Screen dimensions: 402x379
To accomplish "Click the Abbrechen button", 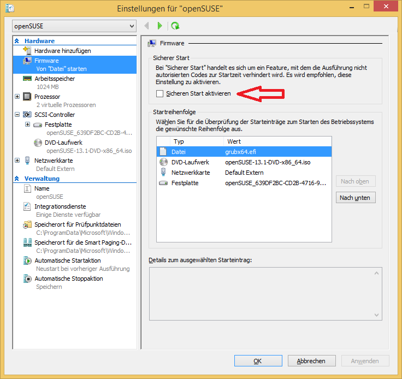I will [x=312, y=361].
